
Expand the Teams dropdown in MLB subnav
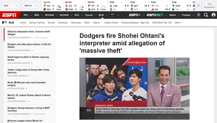pos(97,23)
